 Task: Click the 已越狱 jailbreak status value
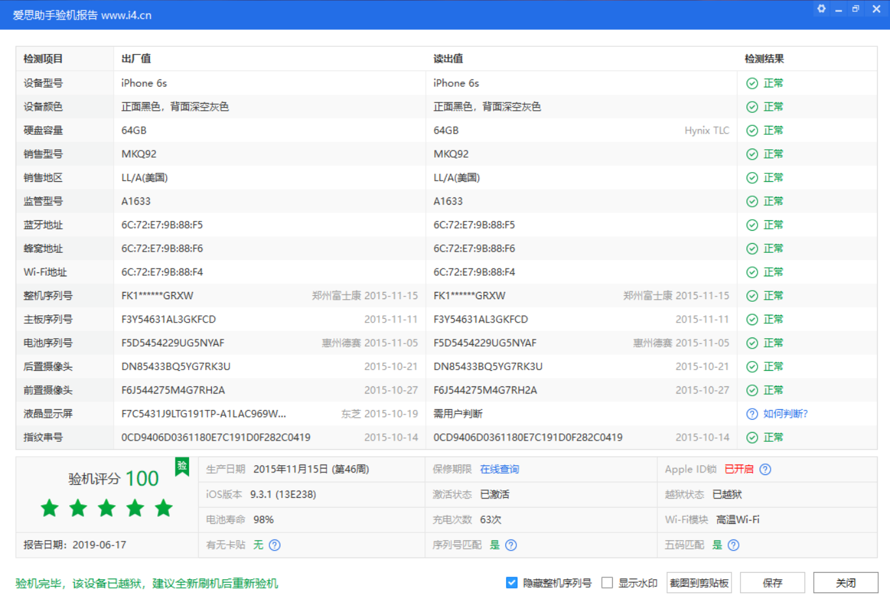coord(727,495)
